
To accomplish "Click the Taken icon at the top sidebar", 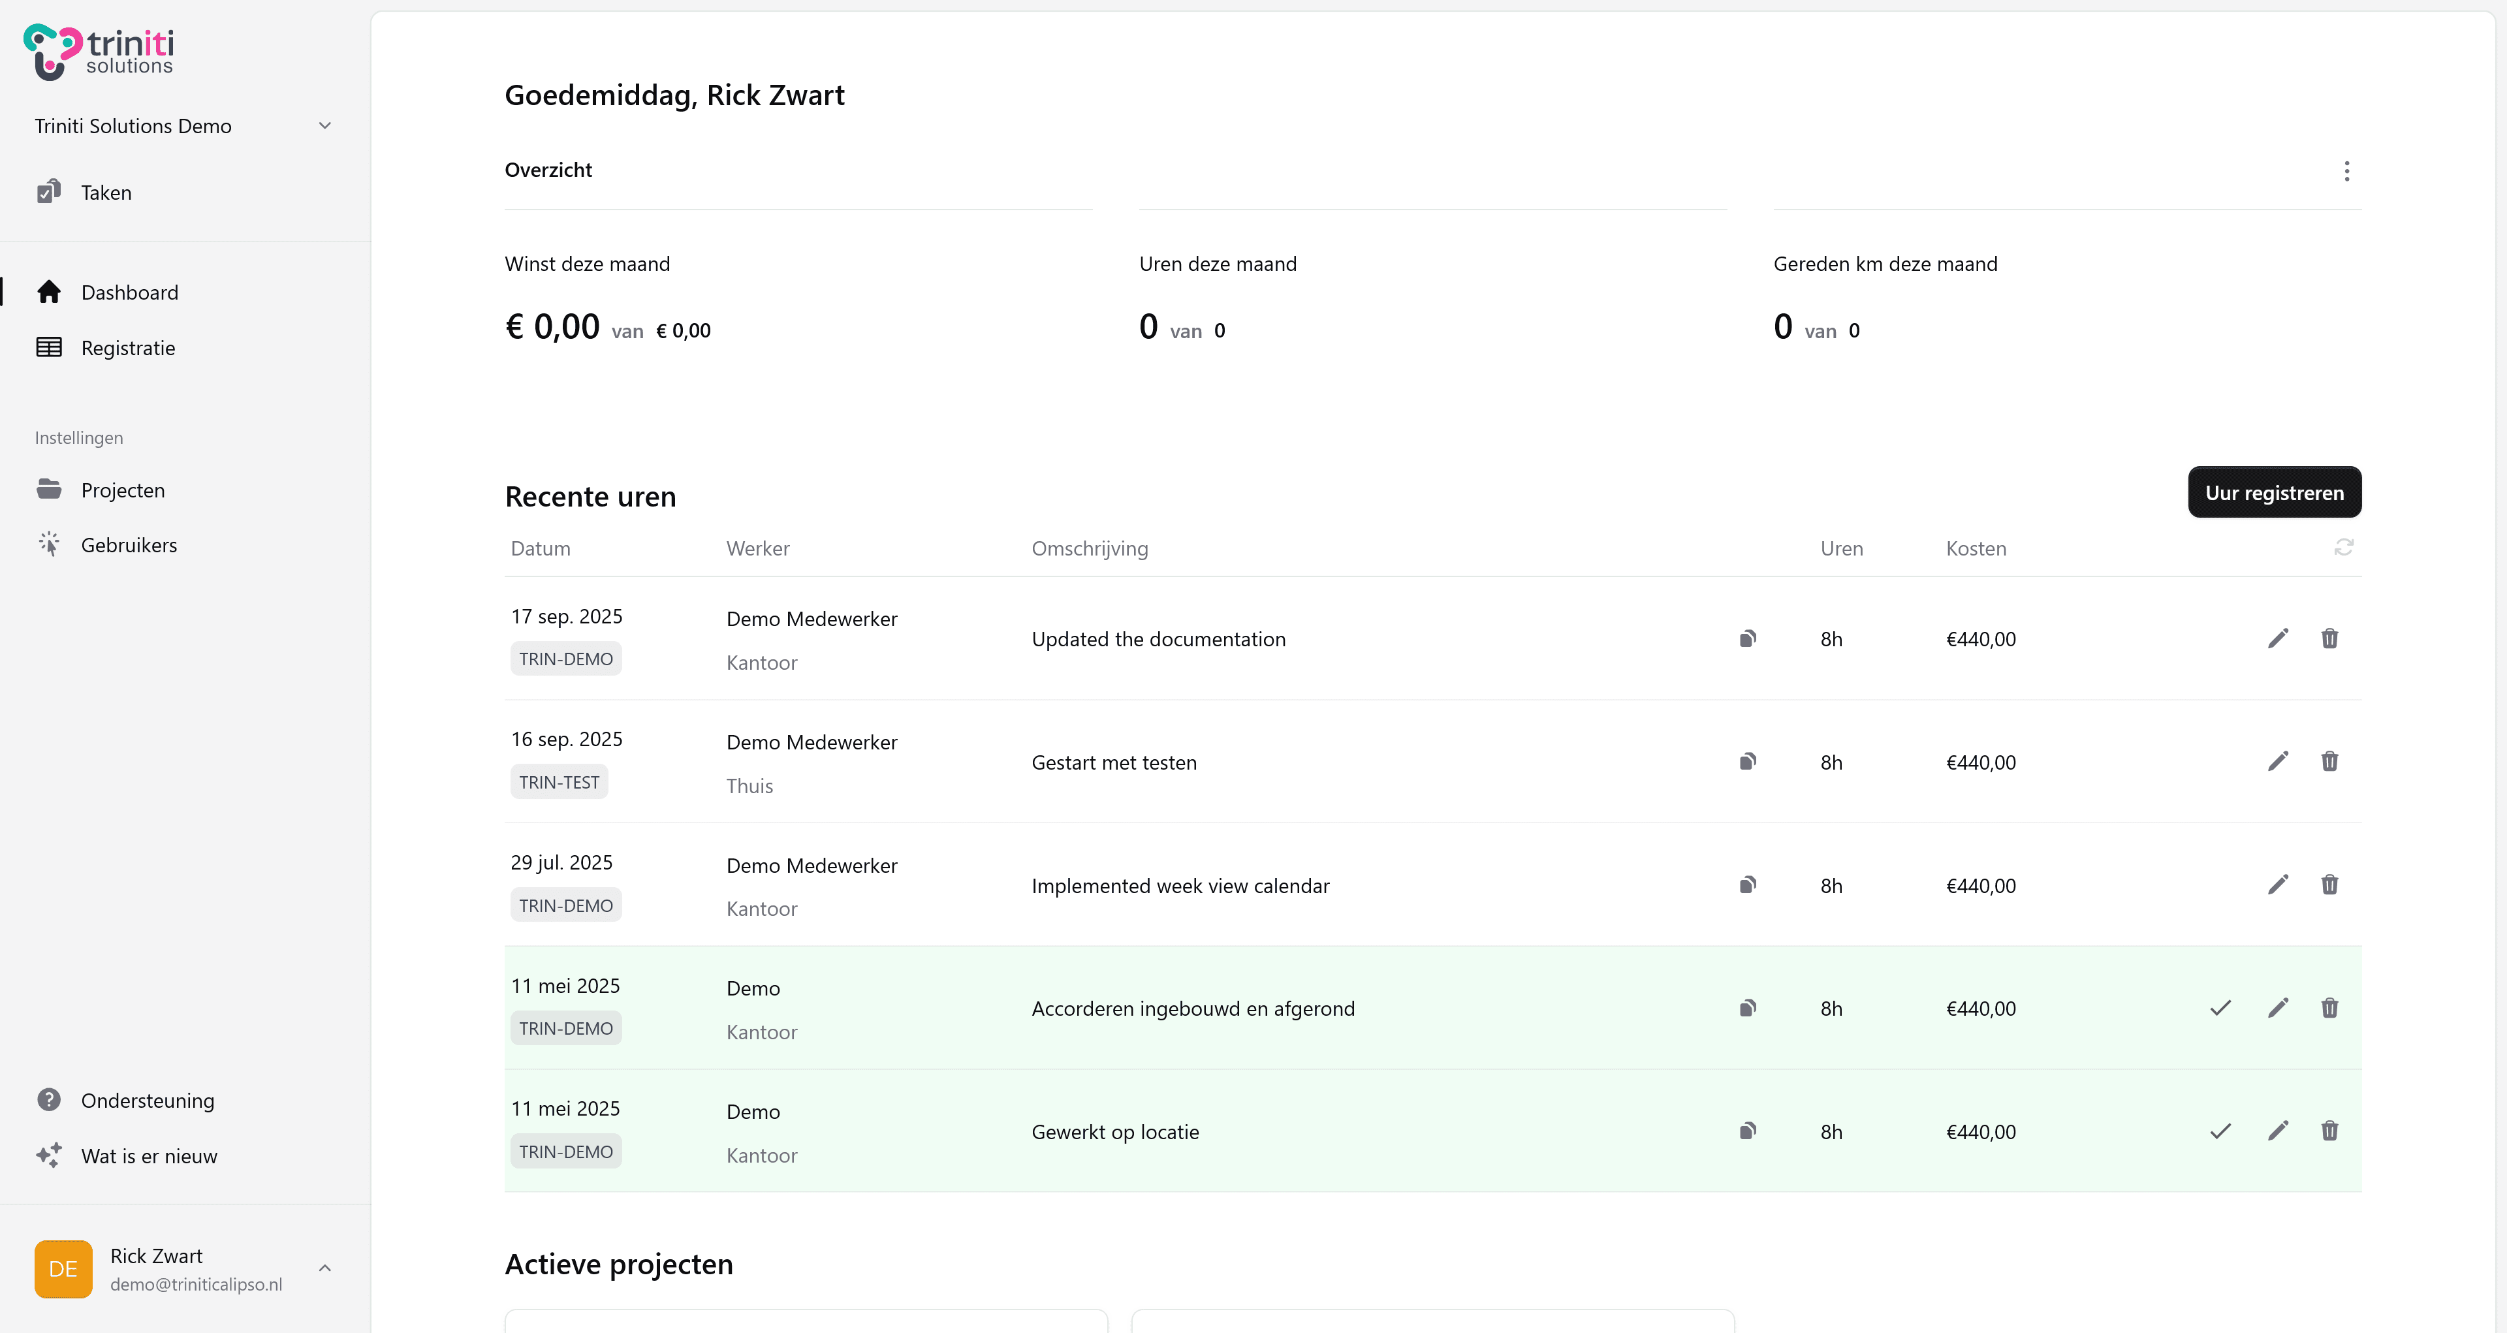I will click(x=48, y=191).
